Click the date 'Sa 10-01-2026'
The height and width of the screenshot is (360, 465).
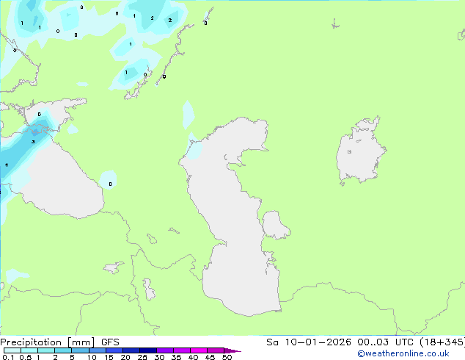pos(309,342)
